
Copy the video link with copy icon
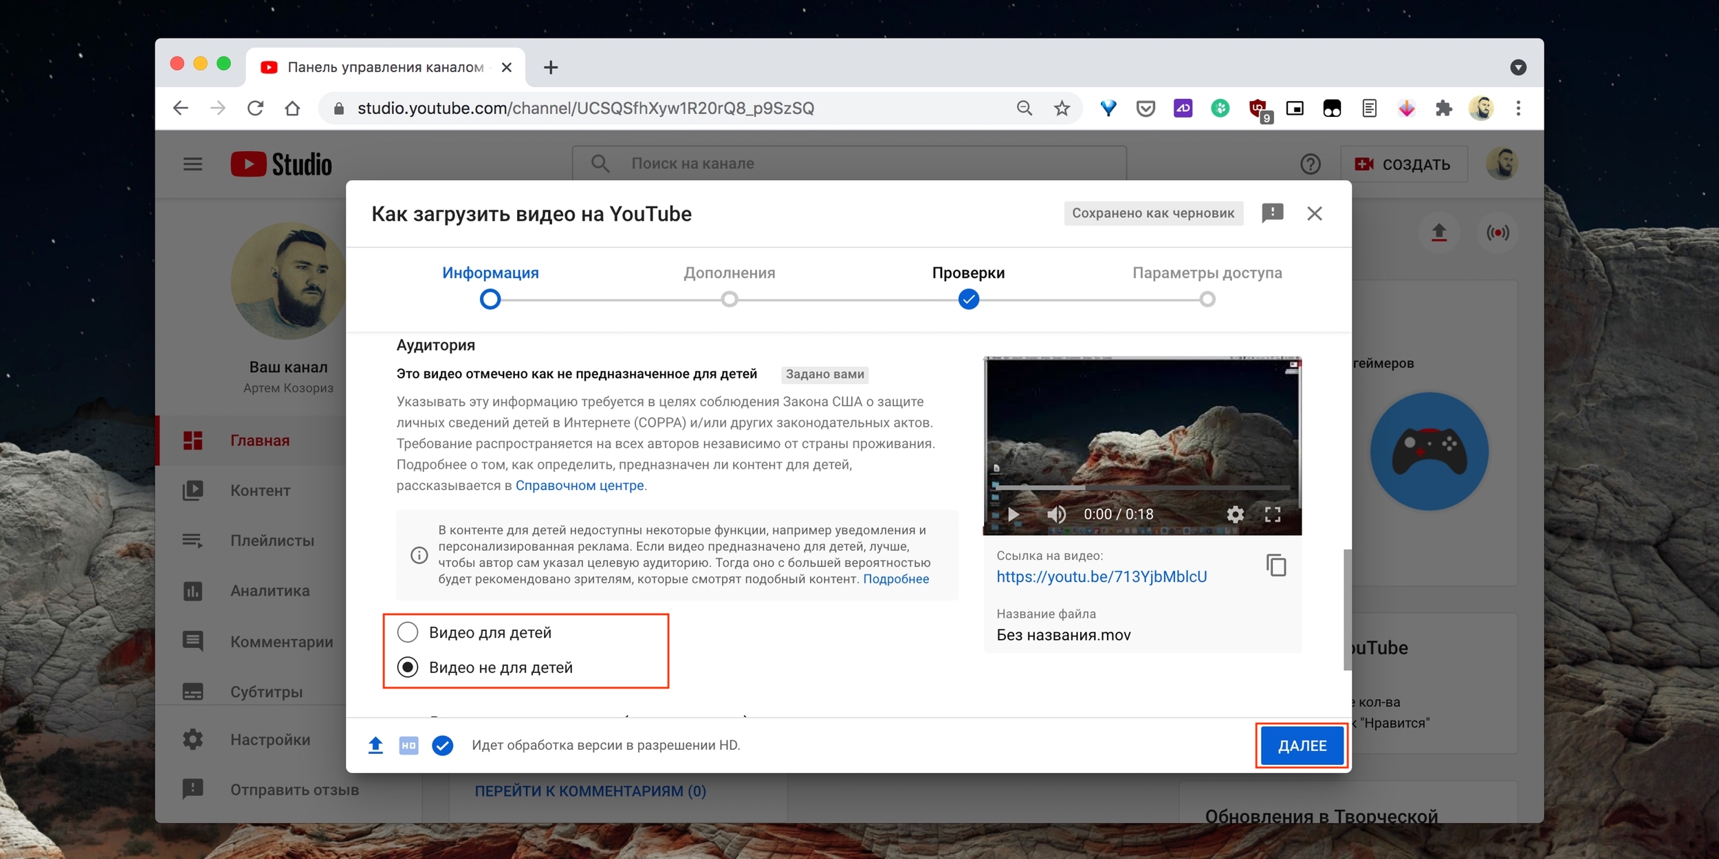coord(1276,566)
